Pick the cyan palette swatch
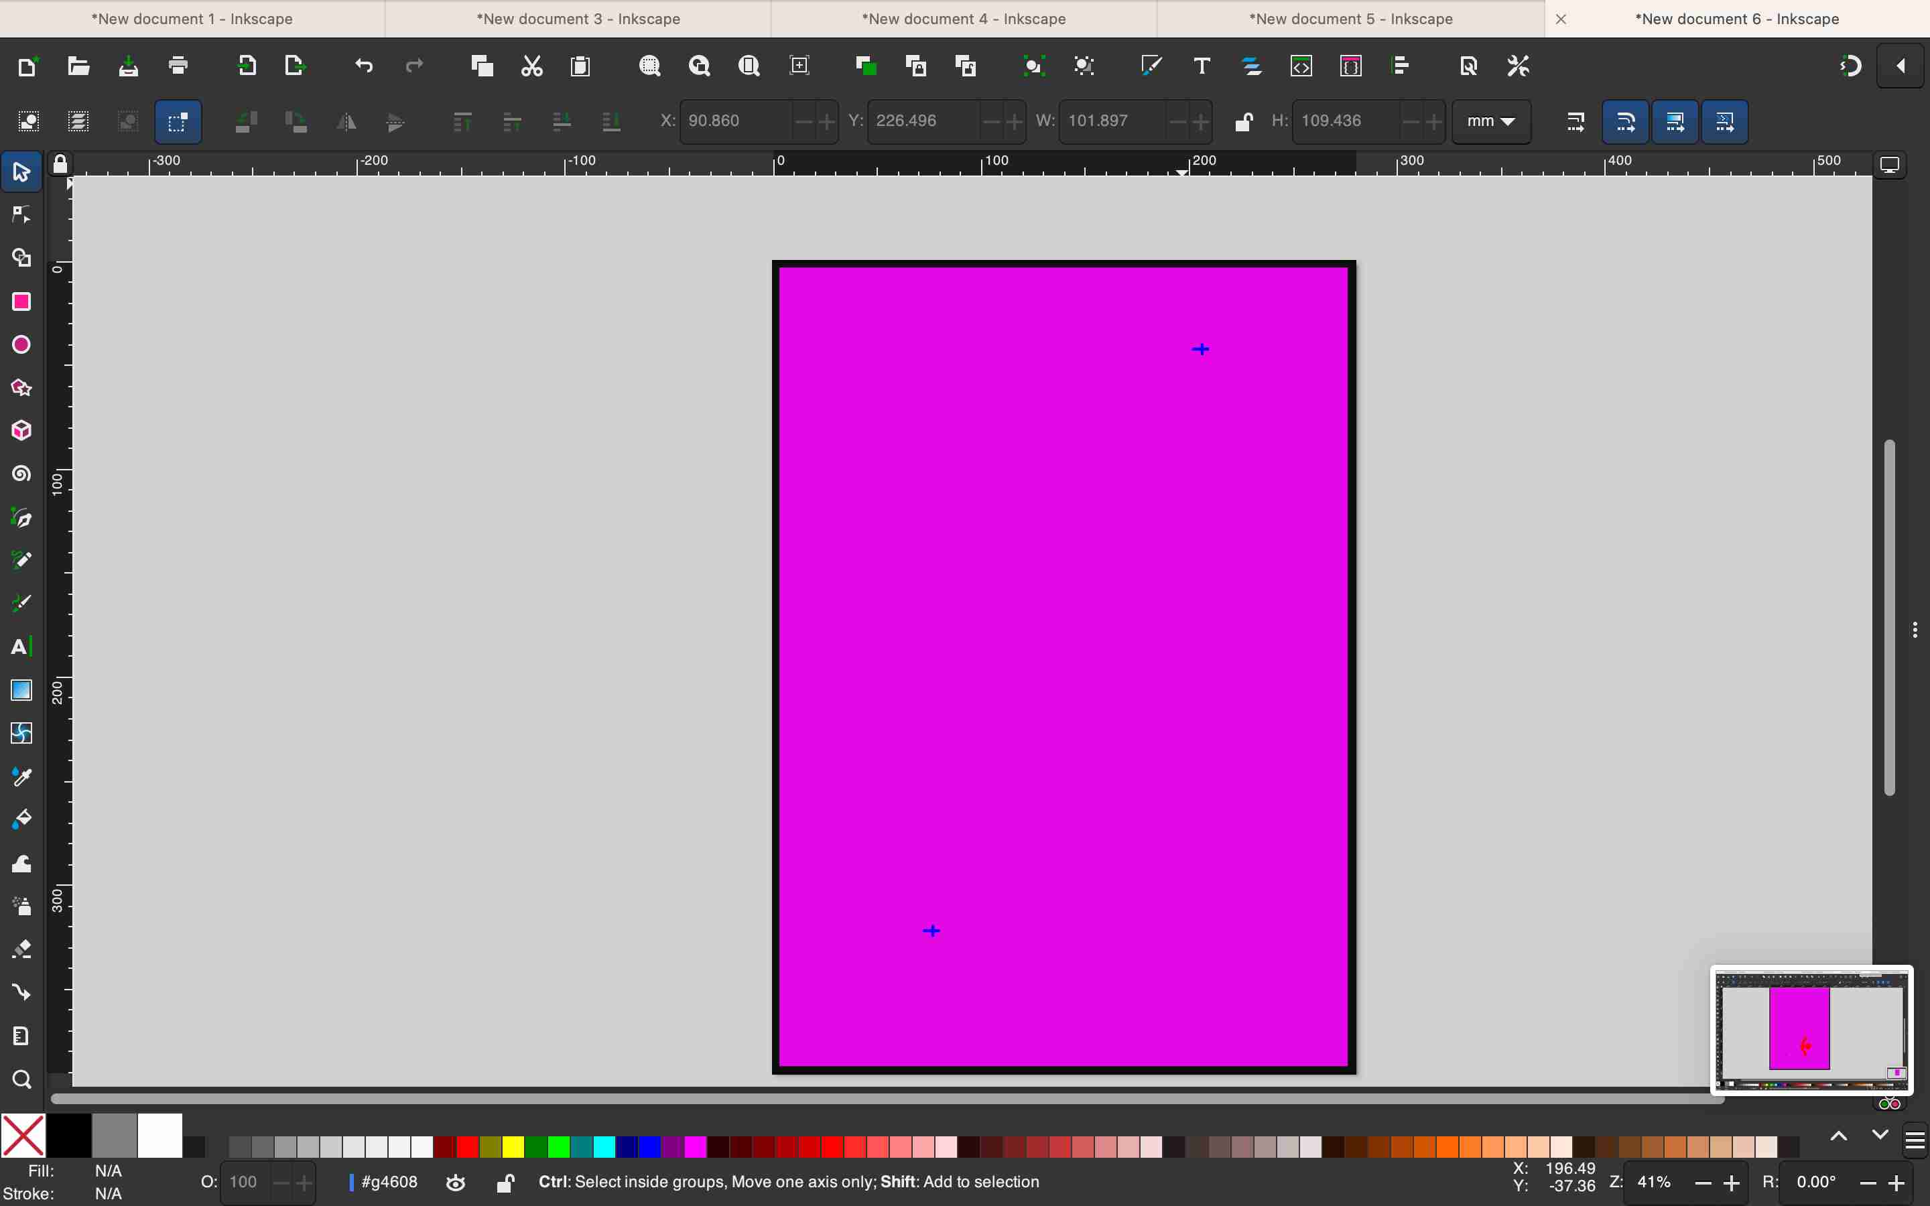This screenshot has width=1930, height=1206. [x=604, y=1147]
